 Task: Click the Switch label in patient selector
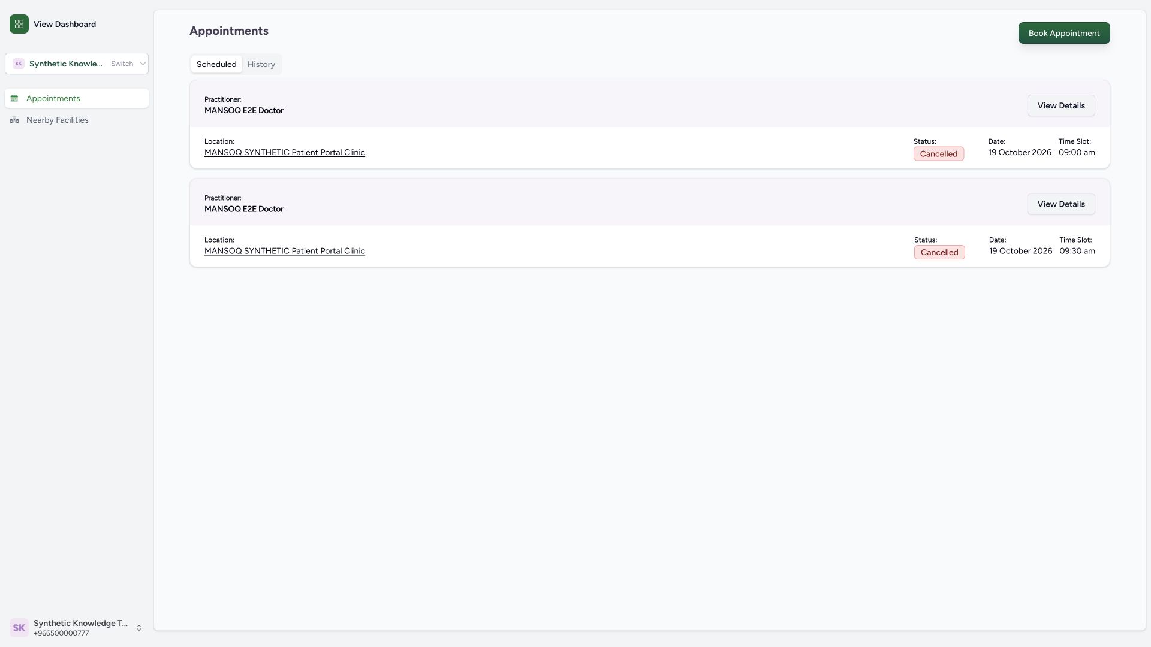pyautogui.click(x=122, y=64)
